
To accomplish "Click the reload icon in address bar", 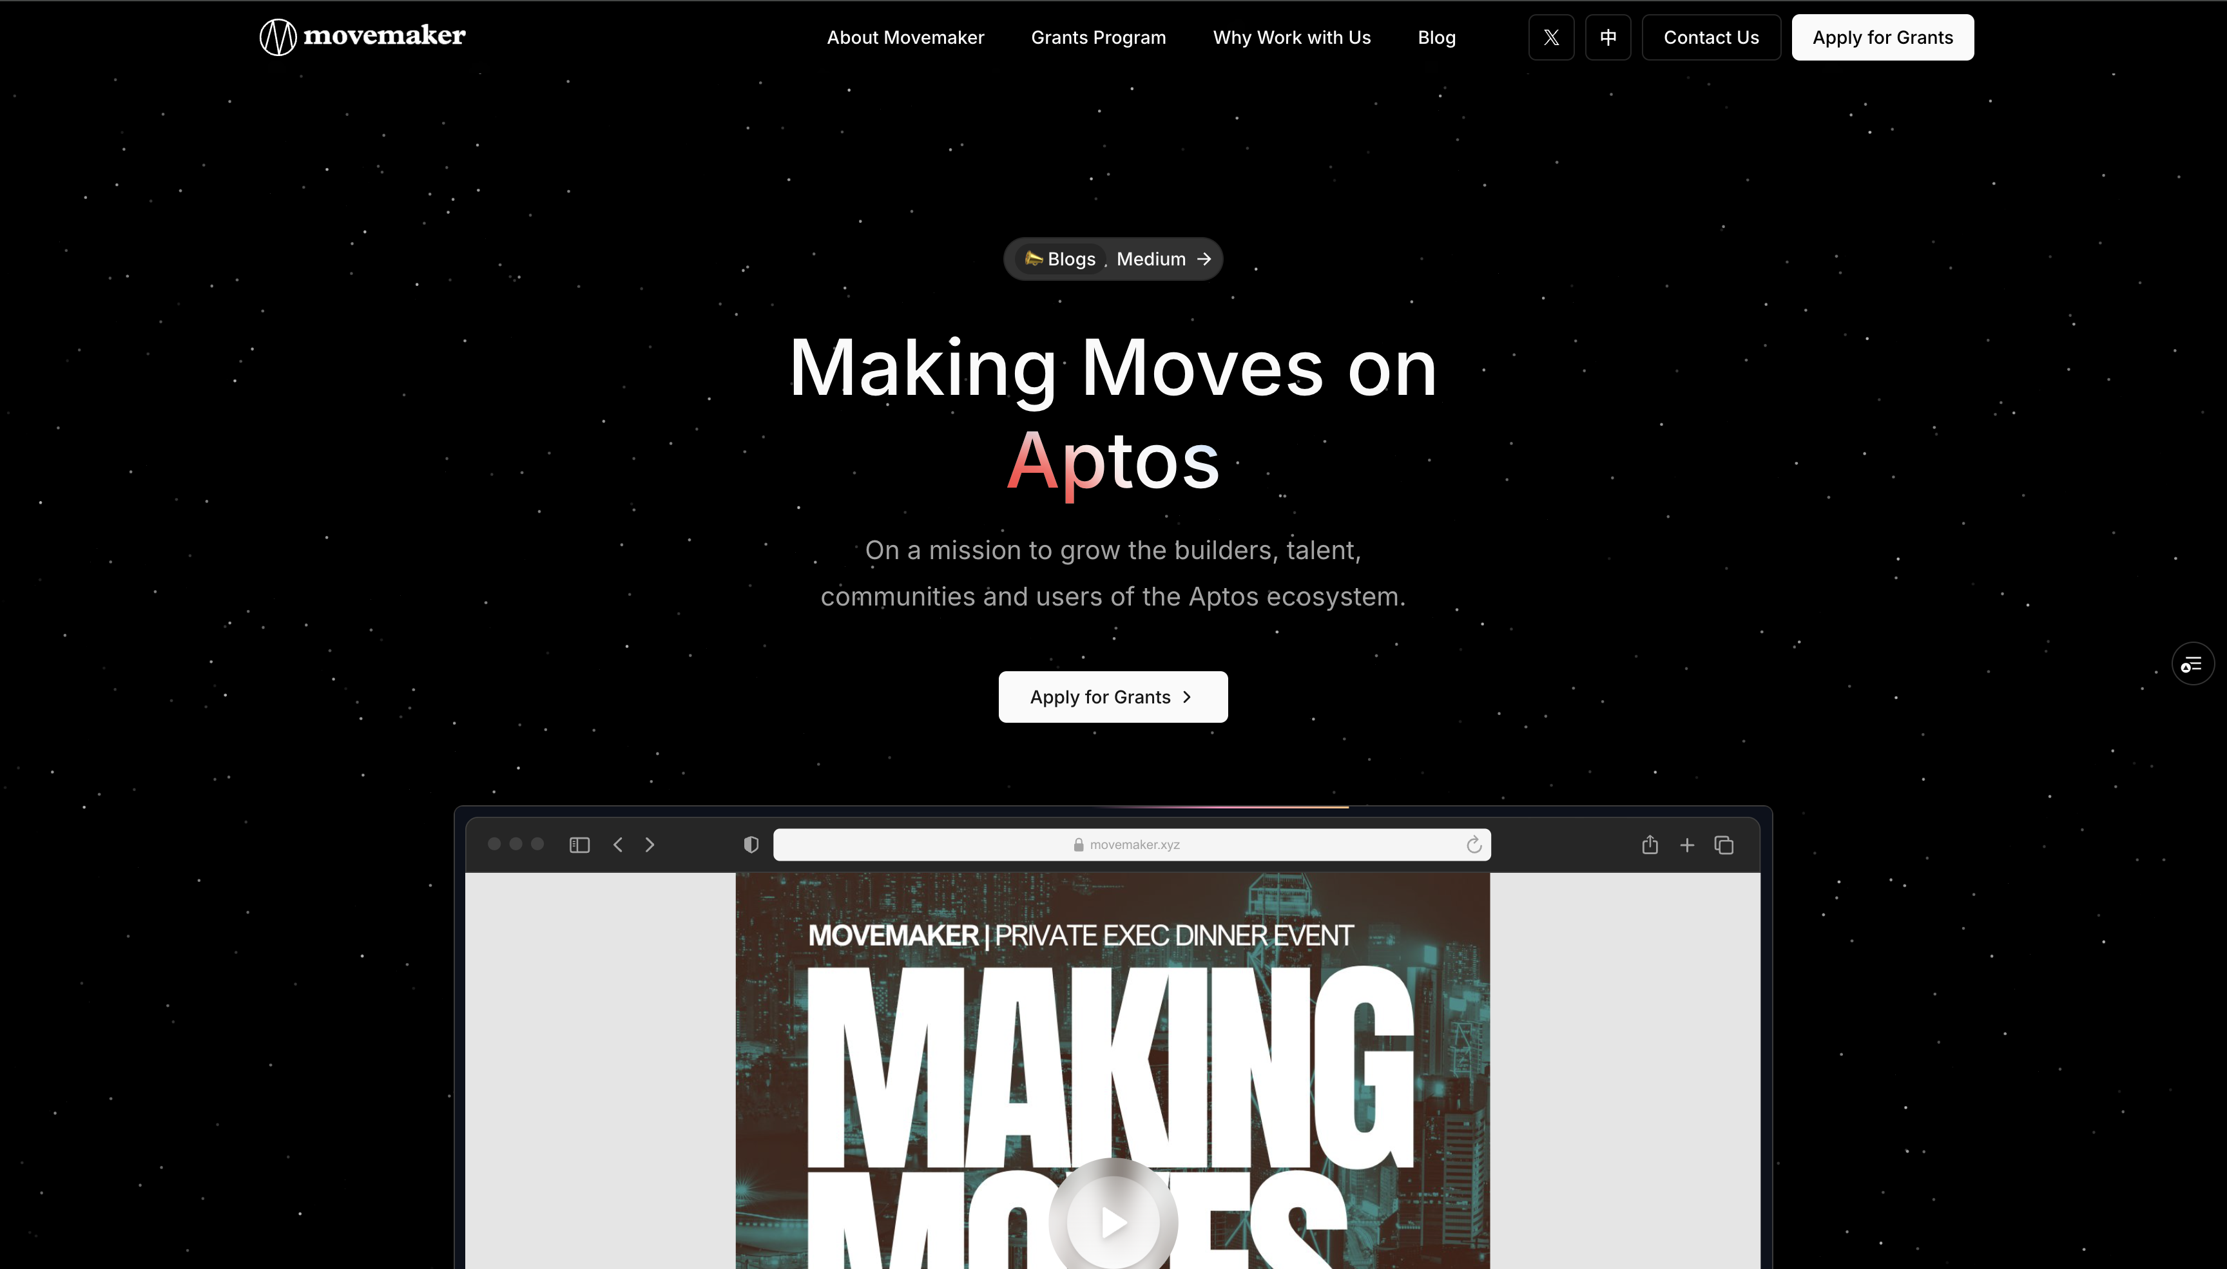I will tap(1473, 844).
